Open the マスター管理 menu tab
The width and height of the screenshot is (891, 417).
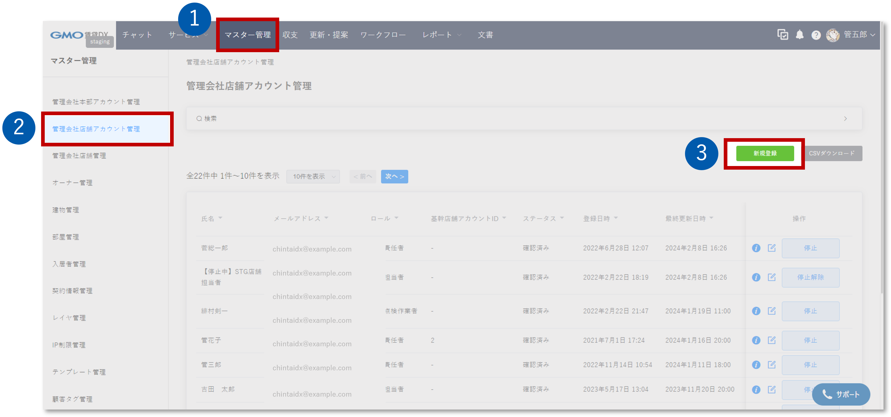[x=248, y=35]
